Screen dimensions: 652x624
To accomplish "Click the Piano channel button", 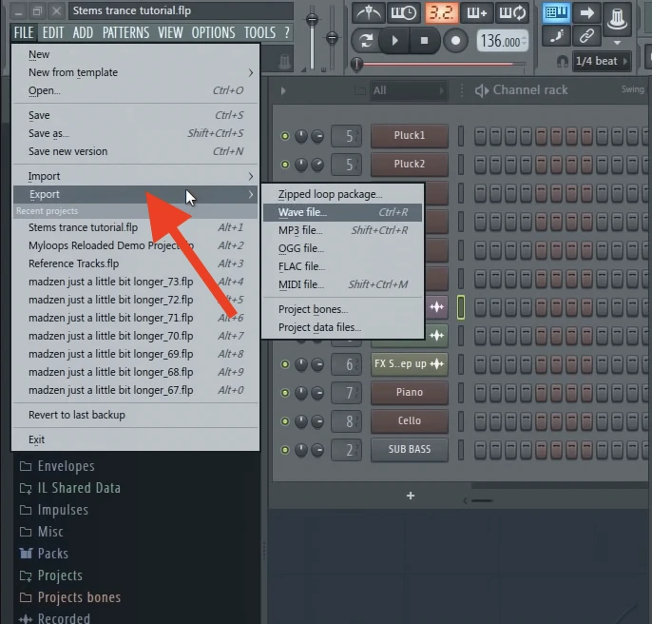I will (x=409, y=392).
